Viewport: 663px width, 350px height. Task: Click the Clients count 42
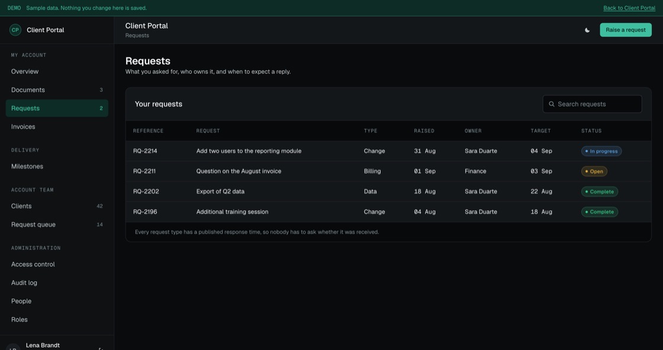point(100,206)
